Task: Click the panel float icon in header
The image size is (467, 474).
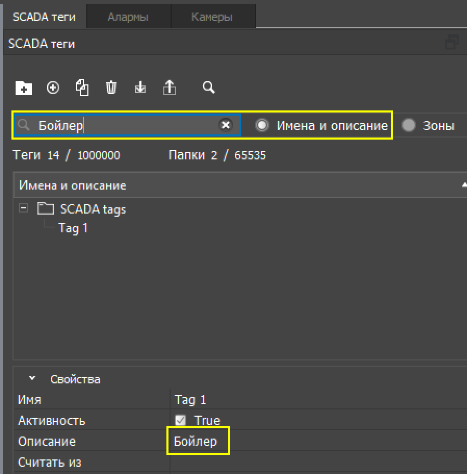Action: (452, 43)
